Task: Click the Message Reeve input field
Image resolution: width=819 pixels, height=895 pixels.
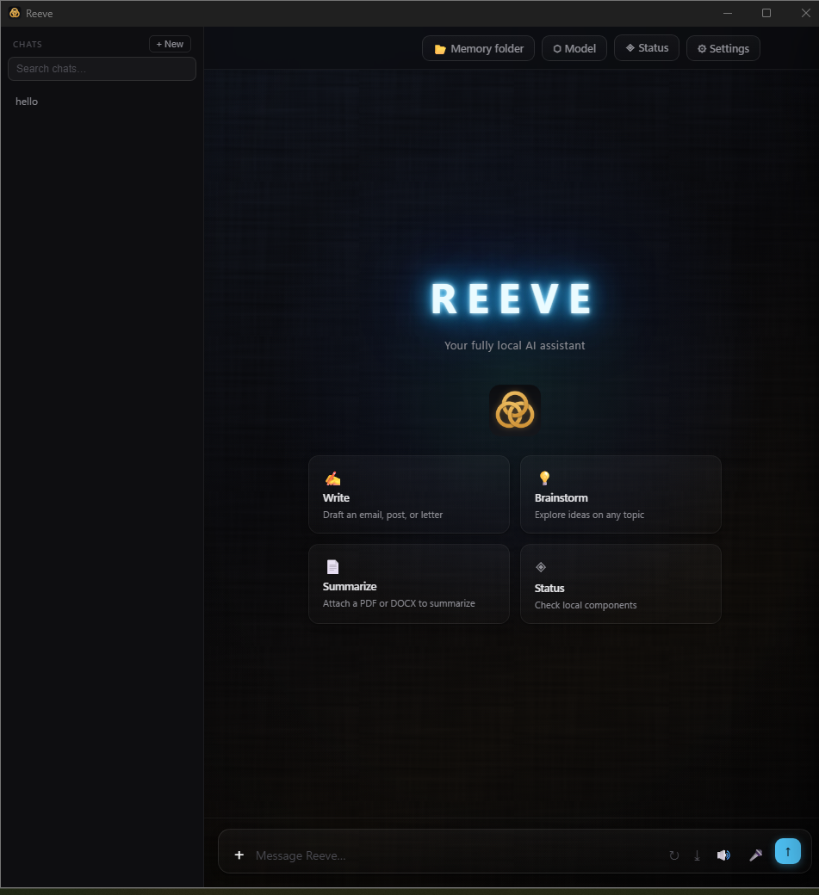Action: pyautogui.click(x=457, y=855)
